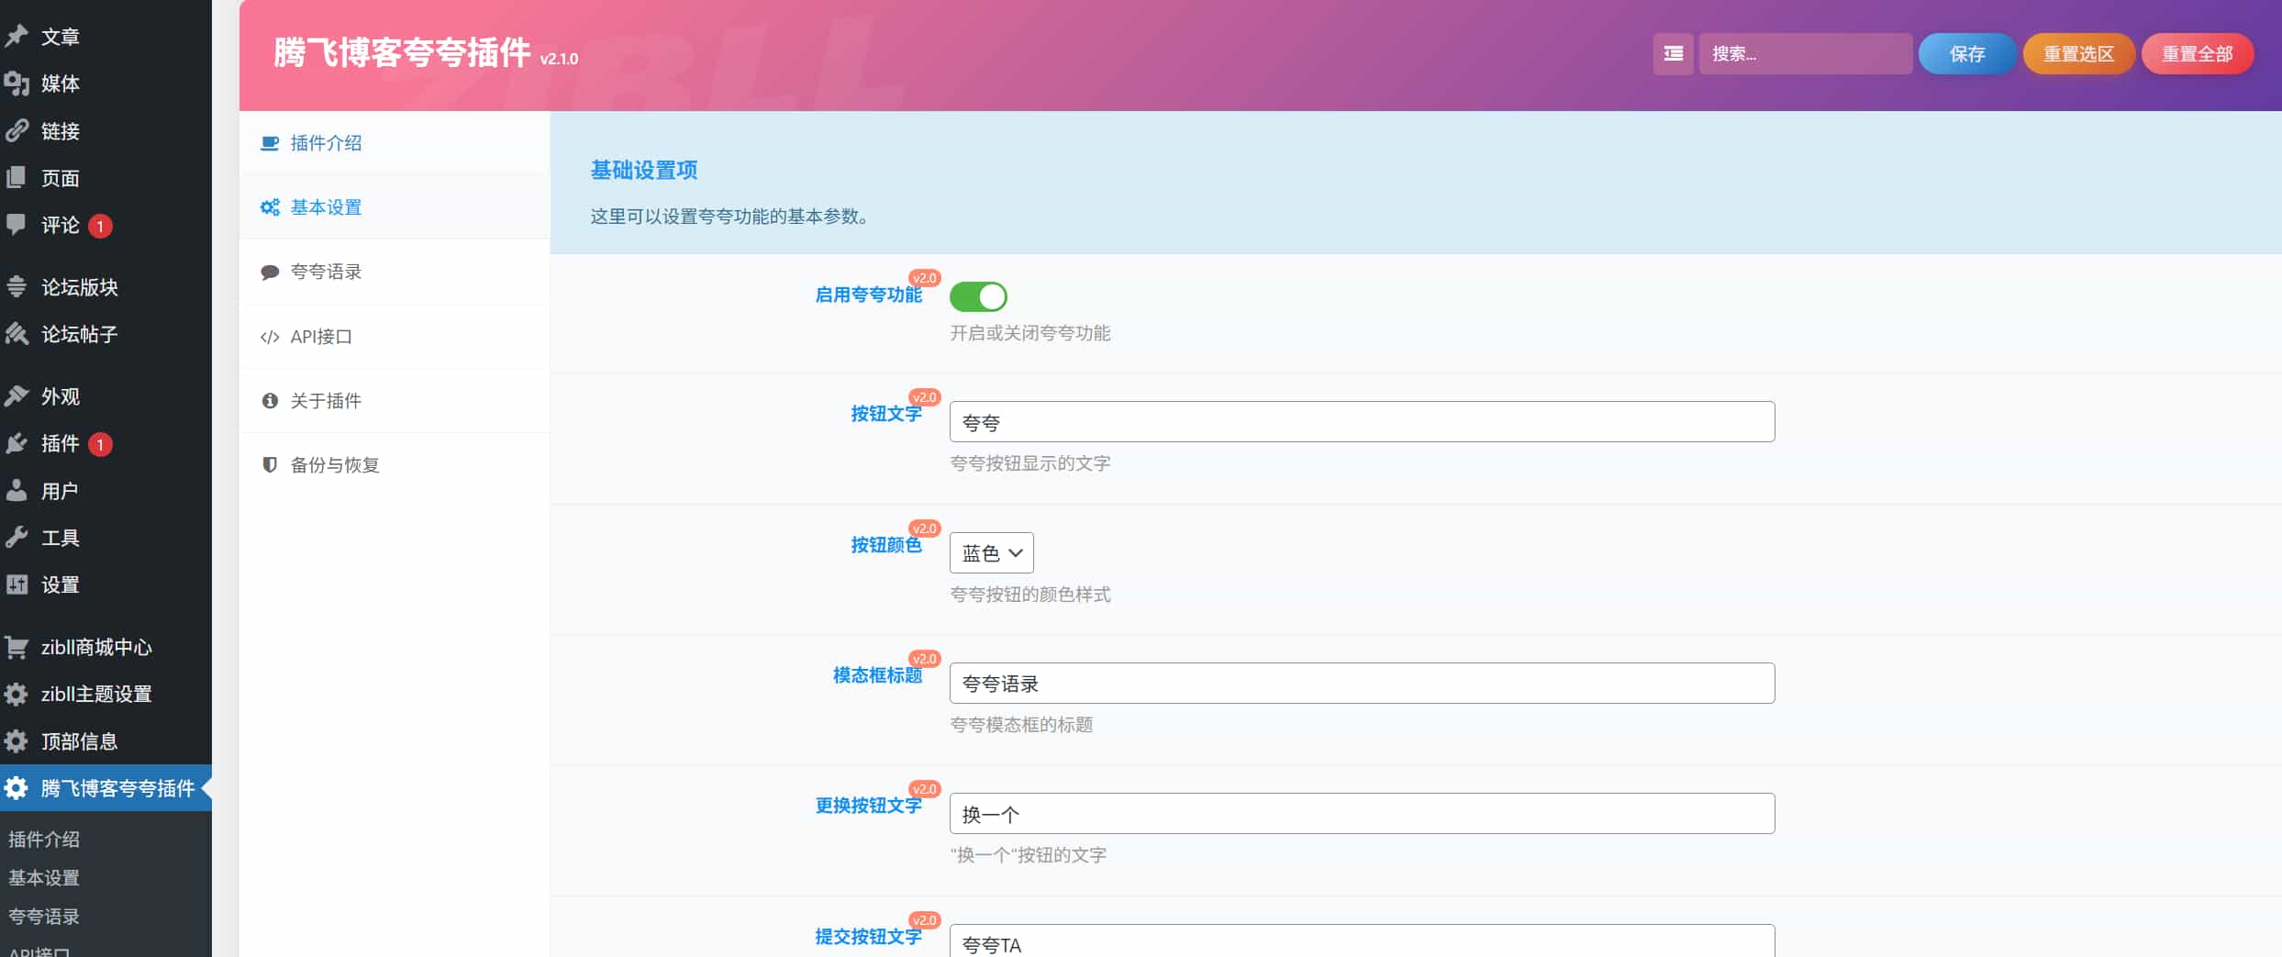This screenshot has height=957, width=2282.
Task: Go to zibll主题设置 in the sidebar
Action: click(96, 695)
